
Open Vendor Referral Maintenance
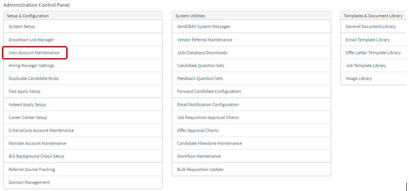(204, 40)
